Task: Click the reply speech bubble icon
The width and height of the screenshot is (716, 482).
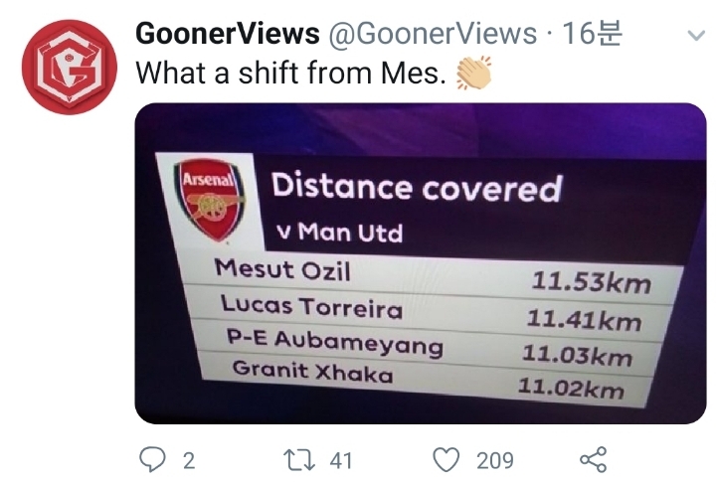Action: (x=152, y=459)
